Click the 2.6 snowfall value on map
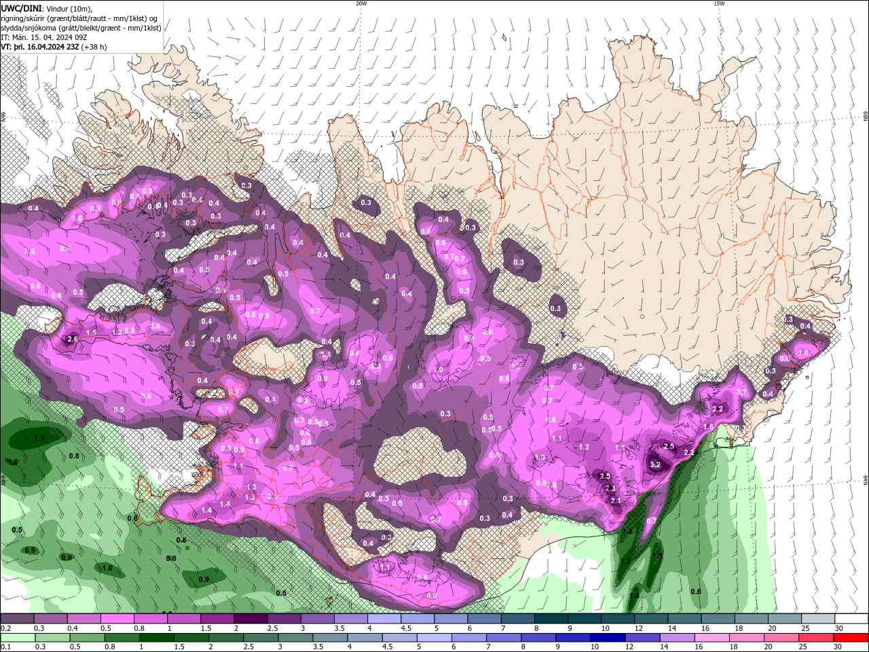Viewport: 869px width, 652px height. [x=73, y=339]
